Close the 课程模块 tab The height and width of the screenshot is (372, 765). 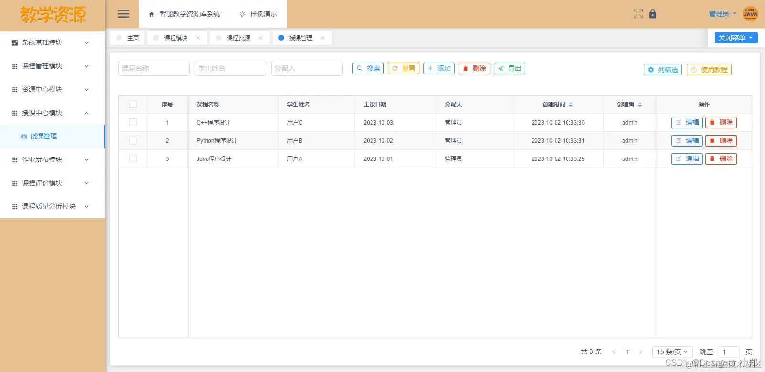pos(198,38)
